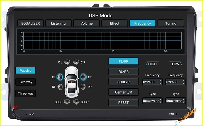Click the 1K marker on frequency graph

click(113, 51)
